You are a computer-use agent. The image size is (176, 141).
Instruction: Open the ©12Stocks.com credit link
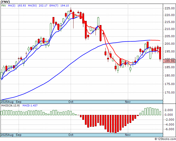[165, 139]
